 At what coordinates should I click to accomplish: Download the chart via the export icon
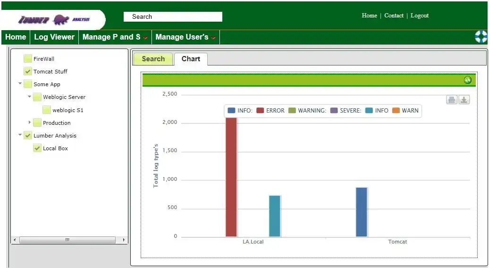pos(464,99)
